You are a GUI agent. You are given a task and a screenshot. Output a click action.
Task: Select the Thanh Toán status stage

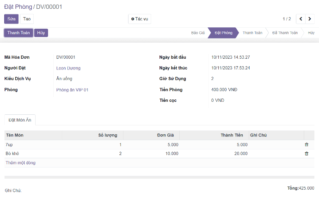(252, 33)
